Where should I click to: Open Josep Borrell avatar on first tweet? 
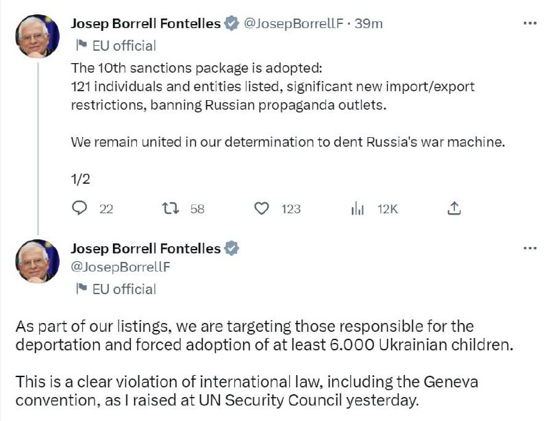pos(38,35)
